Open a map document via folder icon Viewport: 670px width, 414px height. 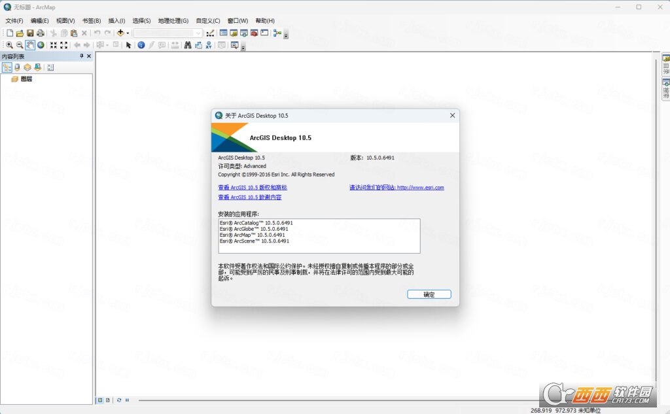(20, 33)
